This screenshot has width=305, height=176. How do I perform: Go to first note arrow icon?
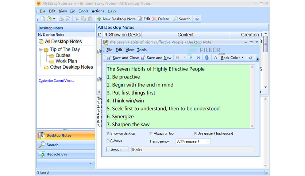click(x=177, y=57)
